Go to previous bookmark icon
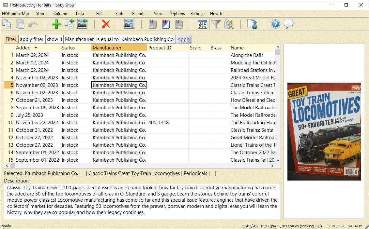The width and height of the screenshot is (369, 229). 152,24
